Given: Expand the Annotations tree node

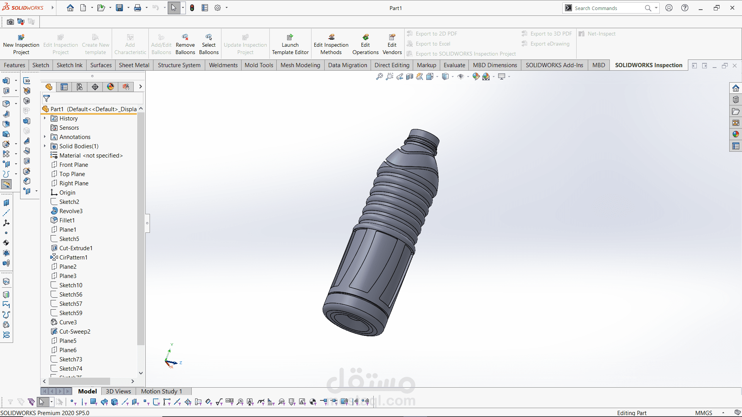Looking at the screenshot, I should point(45,137).
